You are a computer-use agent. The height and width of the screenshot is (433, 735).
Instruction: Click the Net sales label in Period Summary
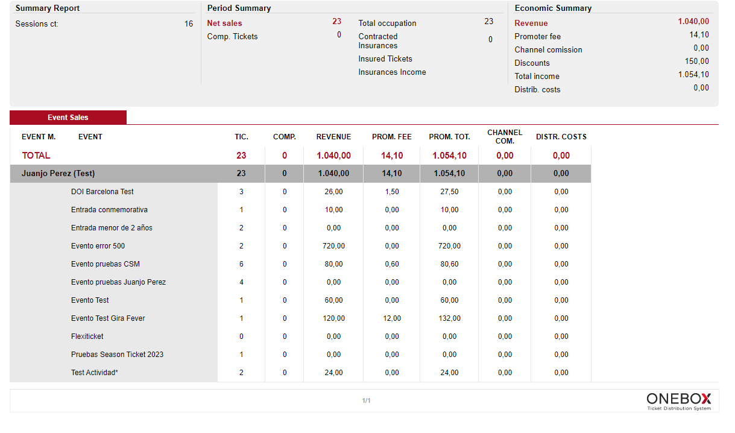click(224, 24)
